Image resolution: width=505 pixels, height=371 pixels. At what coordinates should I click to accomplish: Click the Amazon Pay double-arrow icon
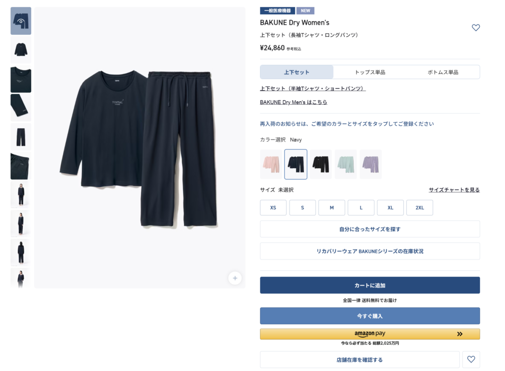tap(460, 334)
